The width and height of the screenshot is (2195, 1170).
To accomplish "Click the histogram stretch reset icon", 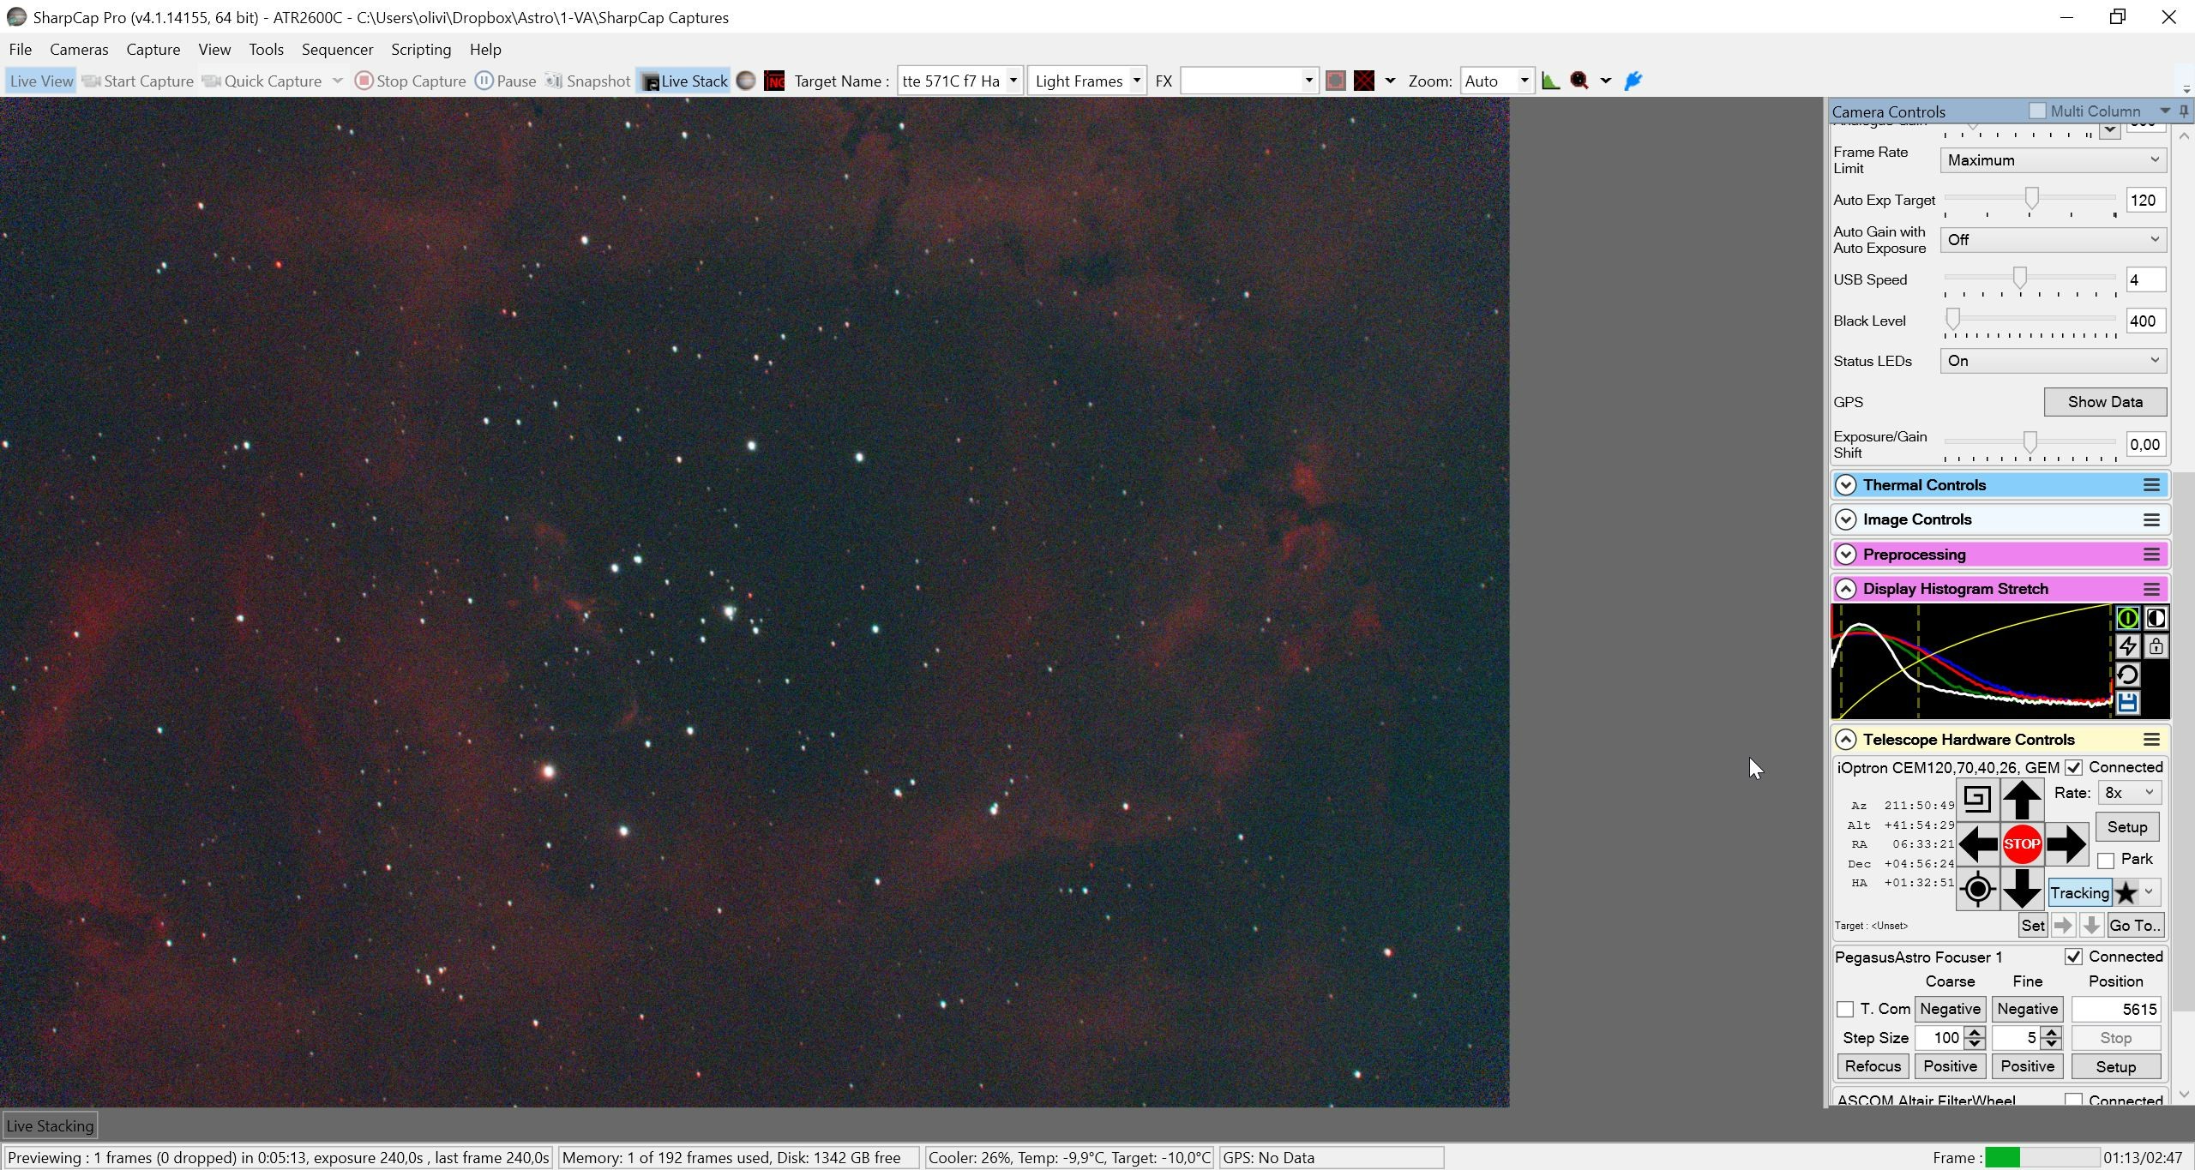I will 2127,675.
